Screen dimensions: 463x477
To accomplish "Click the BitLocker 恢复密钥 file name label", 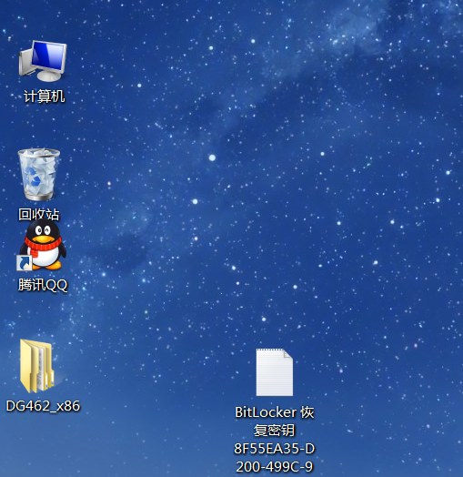I will pyautogui.click(x=275, y=421).
